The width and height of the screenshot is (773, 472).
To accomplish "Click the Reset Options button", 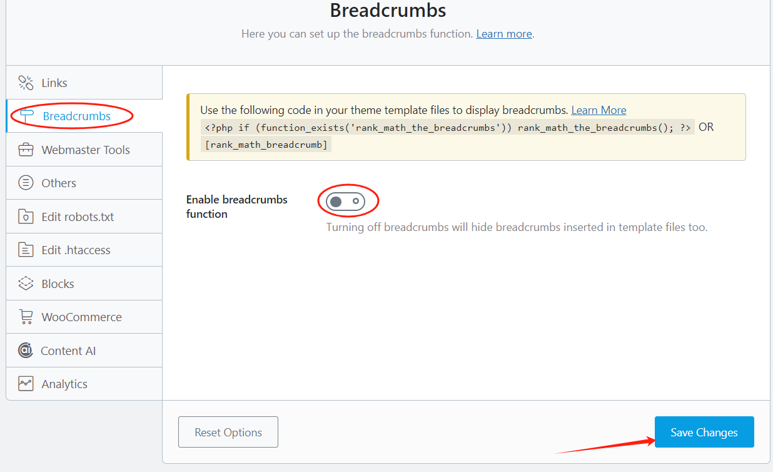I will pos(228,432).
